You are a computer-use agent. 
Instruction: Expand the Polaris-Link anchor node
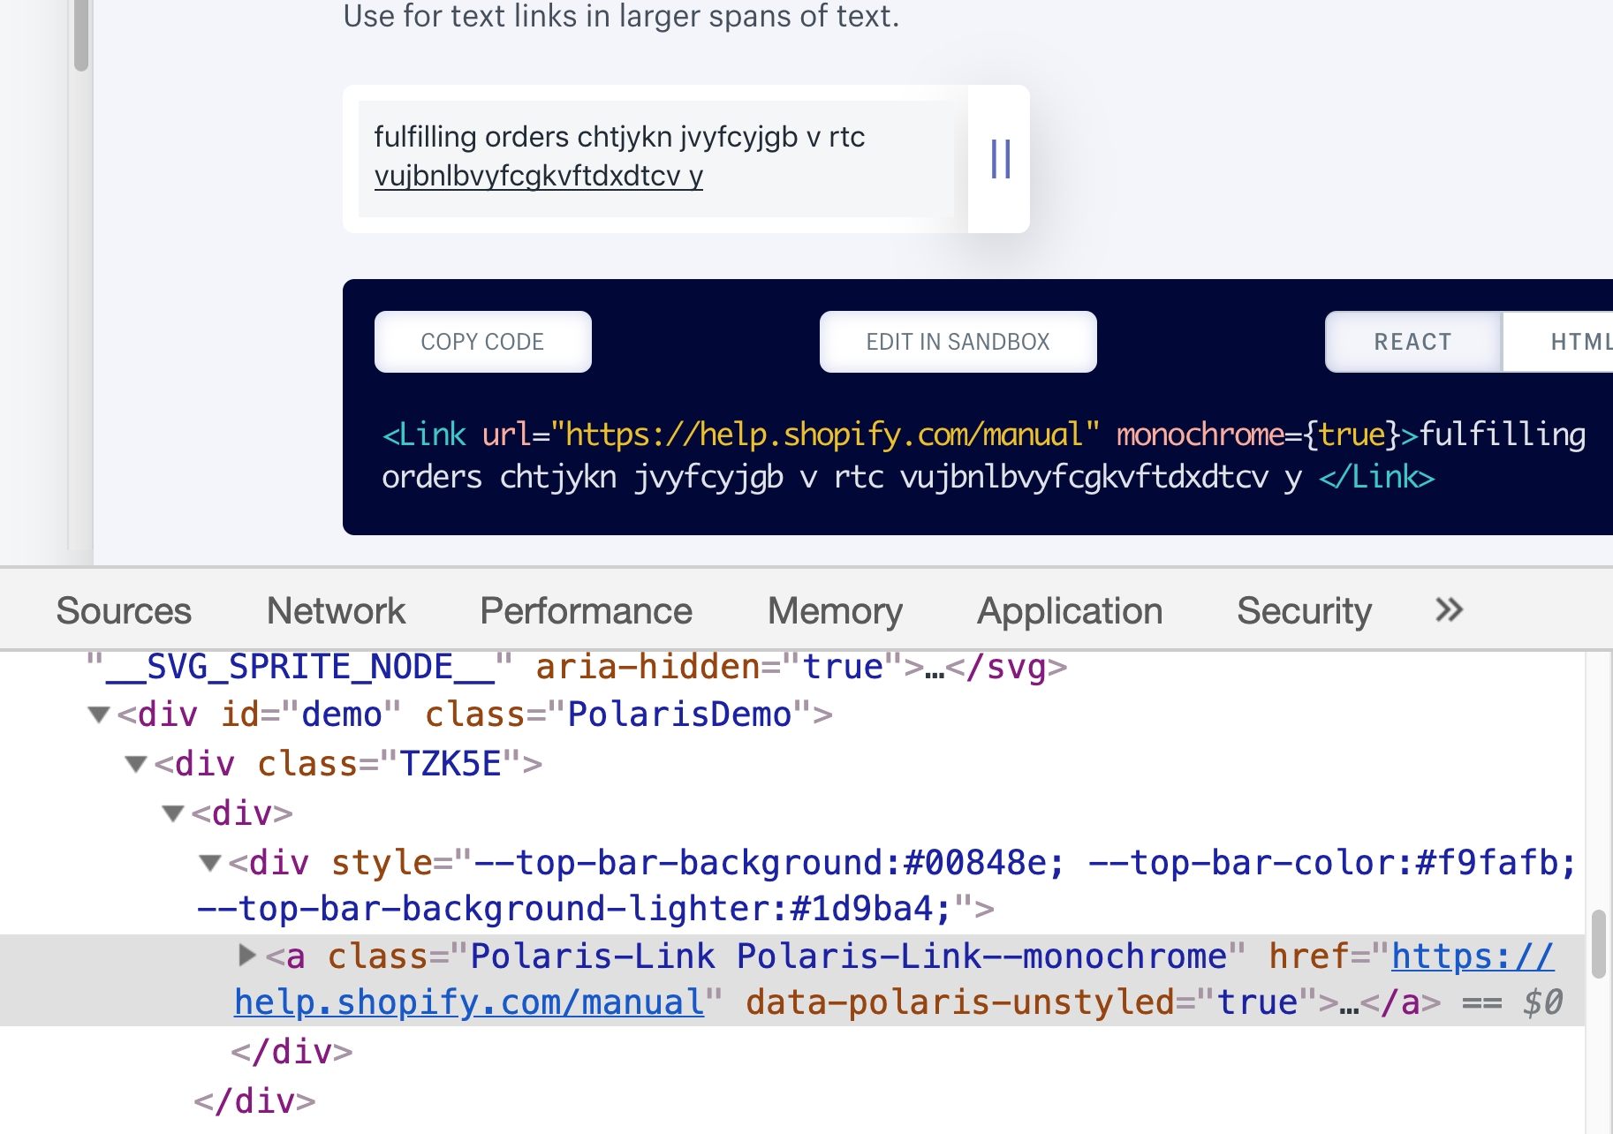pyautogui.click(x=247, y=955)
